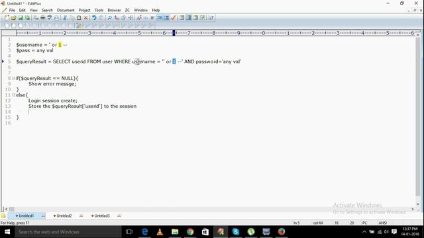This screenshot has width=424, height=238.
Task: Click the text "$pass = any val"
Action: tap(34, 50)
